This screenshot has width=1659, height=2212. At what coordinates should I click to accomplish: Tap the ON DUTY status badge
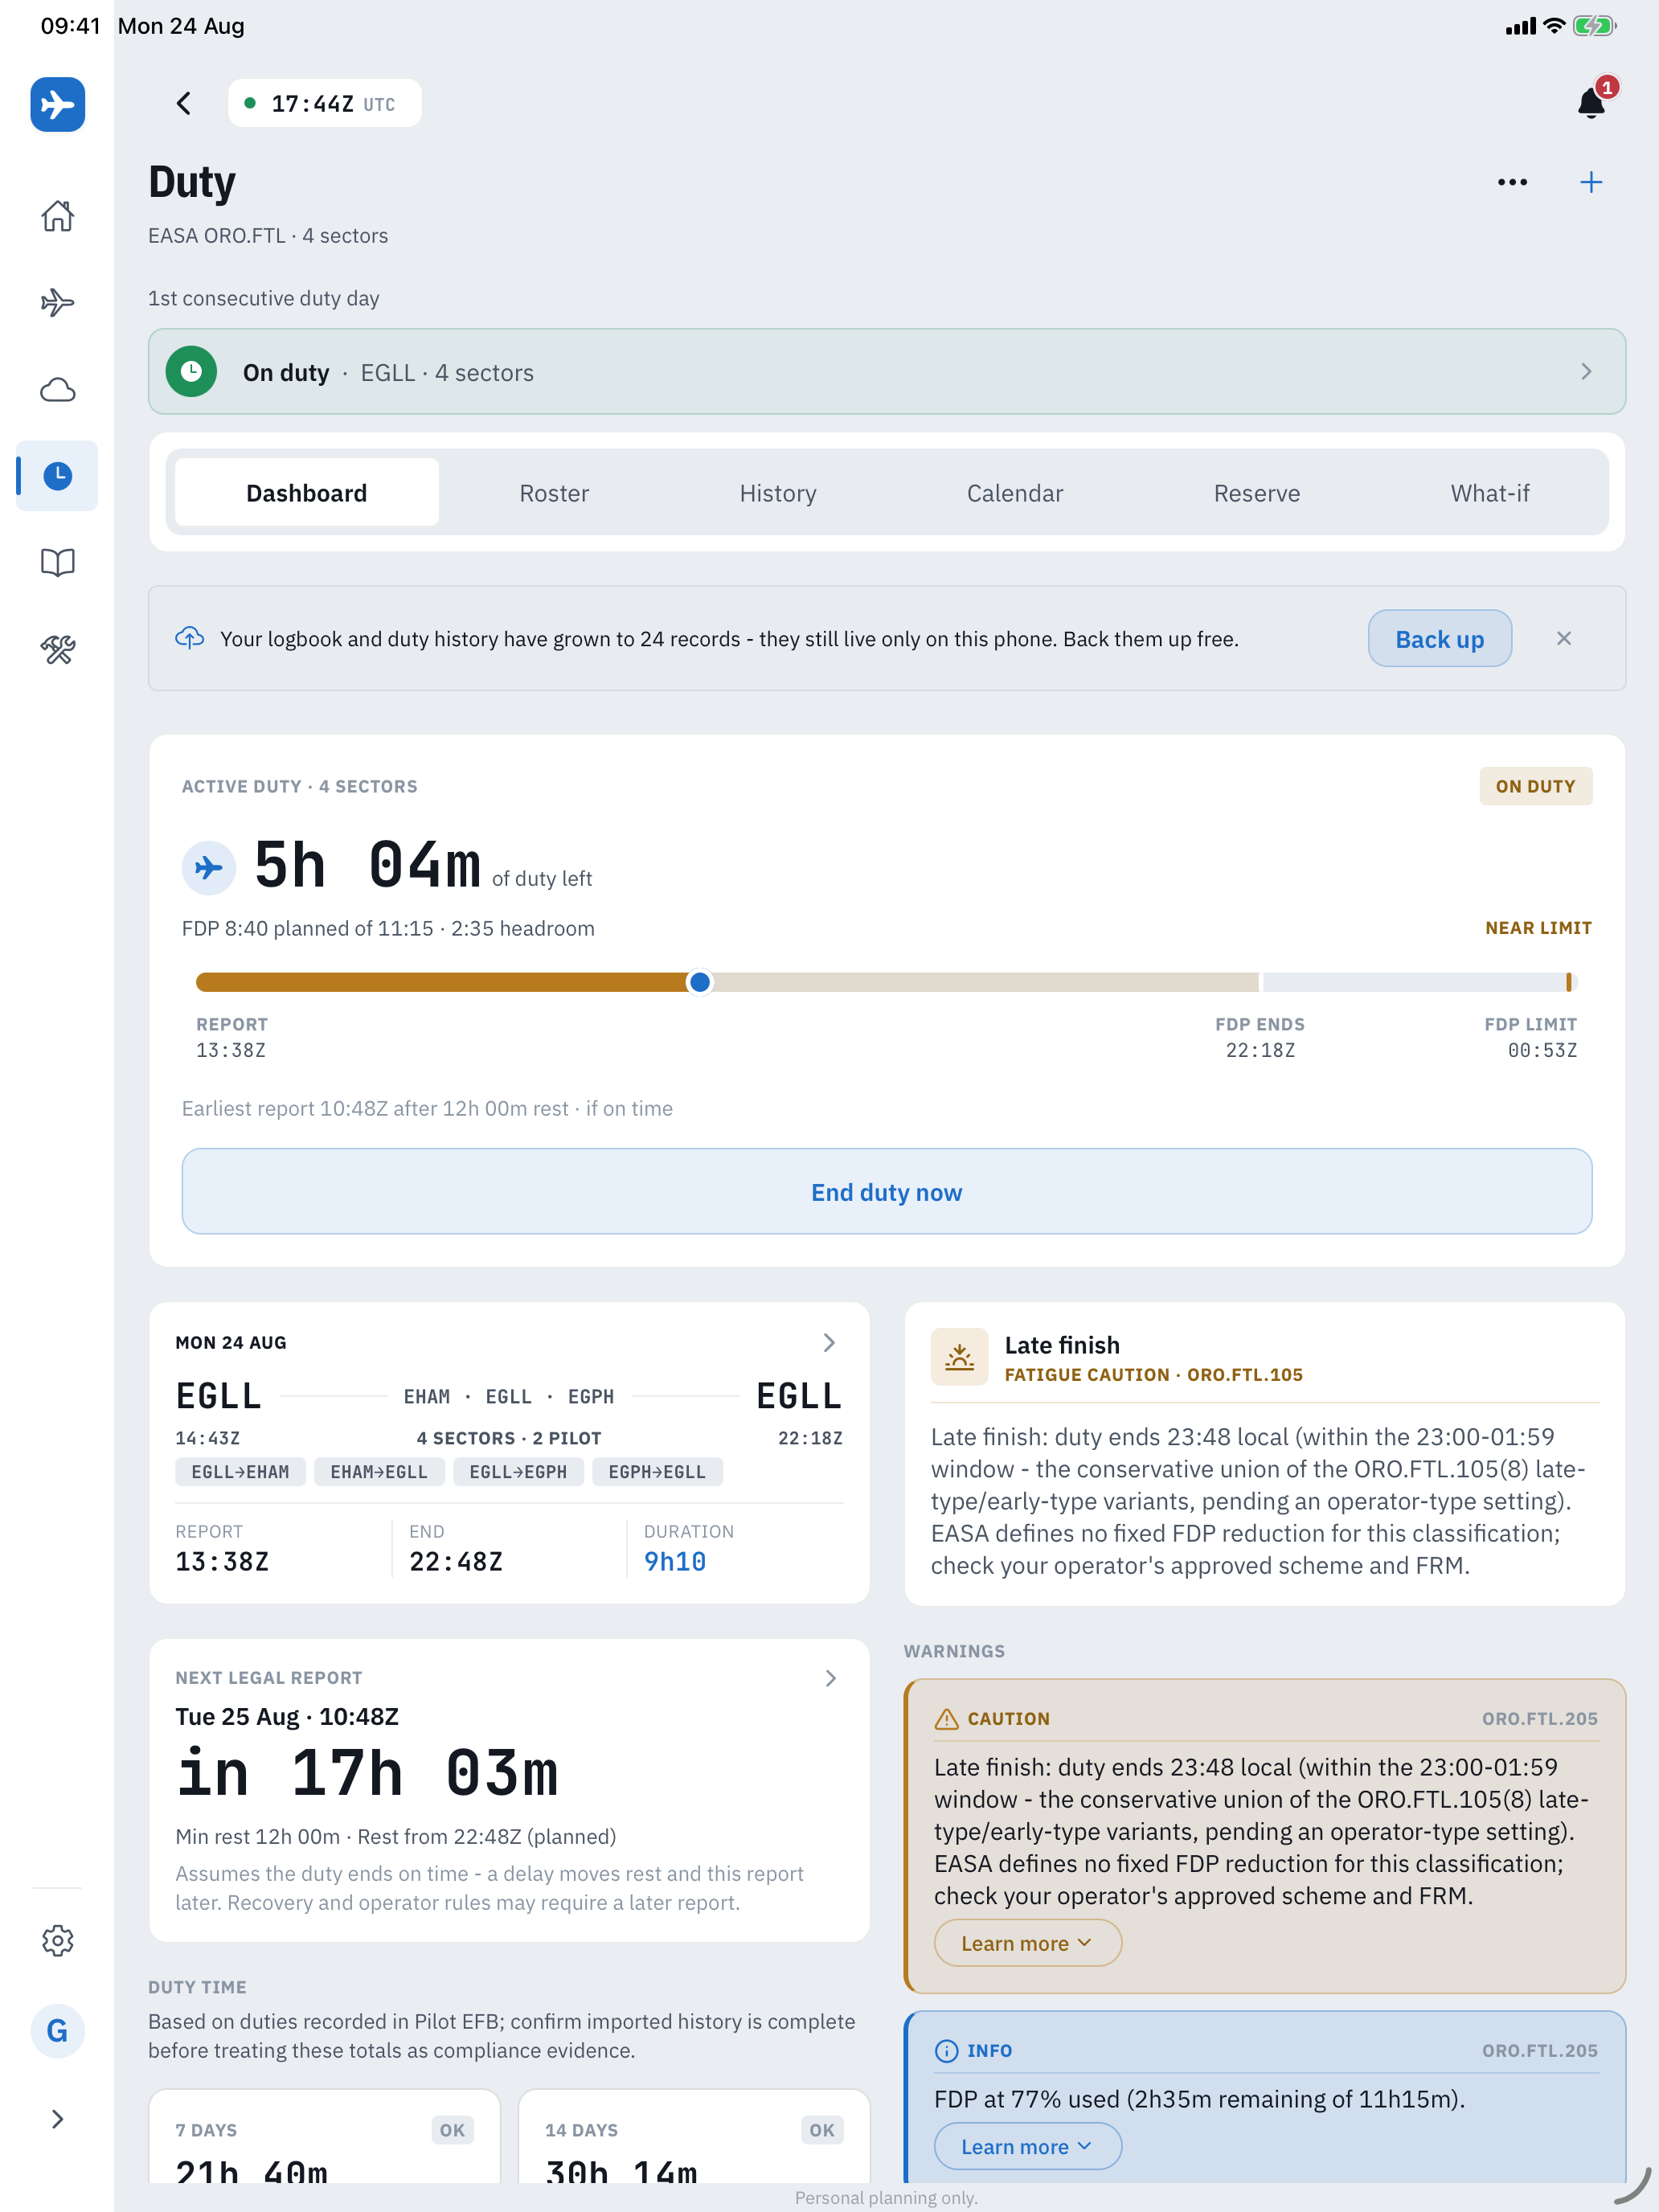pyautogui.click(x=1536, y=786)
